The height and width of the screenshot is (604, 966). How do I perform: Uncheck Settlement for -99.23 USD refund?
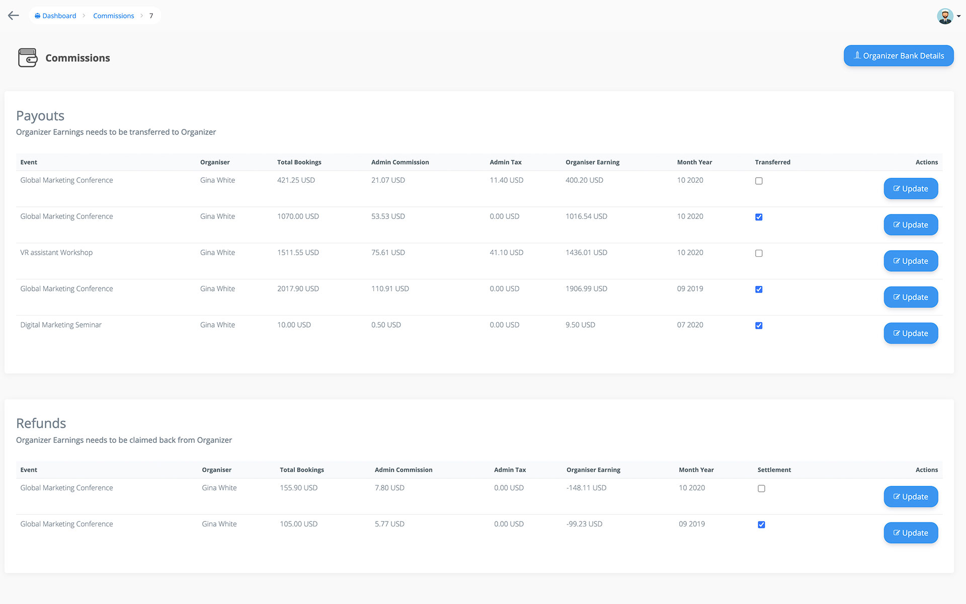[x=761, y=524]
